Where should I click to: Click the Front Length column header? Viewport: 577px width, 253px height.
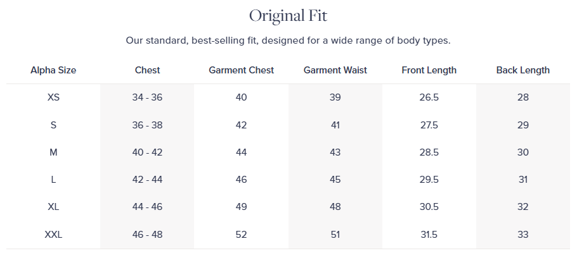[x=429, y=70]
